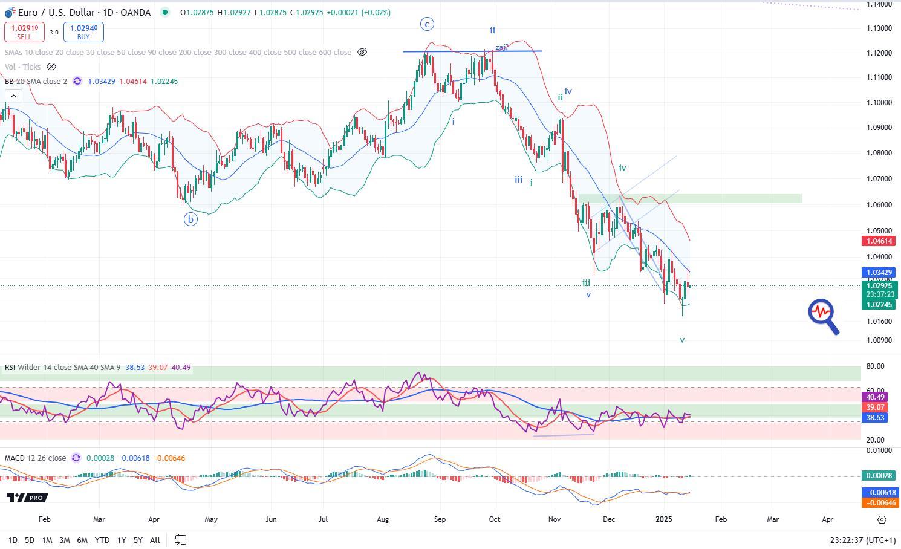Click the MACD indicator update icon
The width and height of the screenshot is (901, 549).
coord(76,458)
